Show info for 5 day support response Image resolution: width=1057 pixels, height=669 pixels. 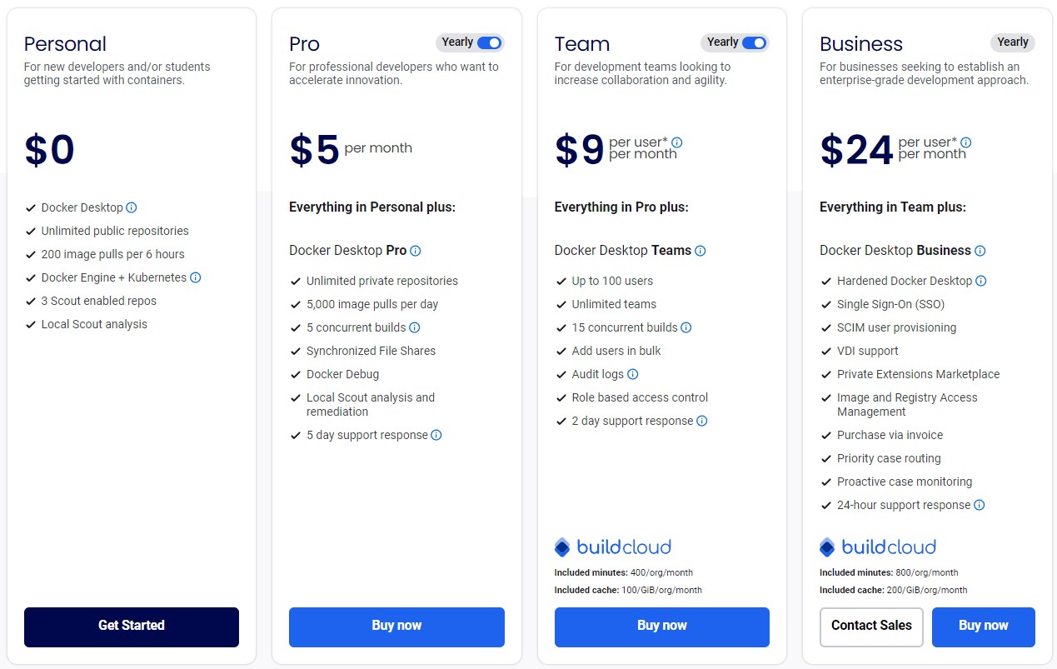436,435
